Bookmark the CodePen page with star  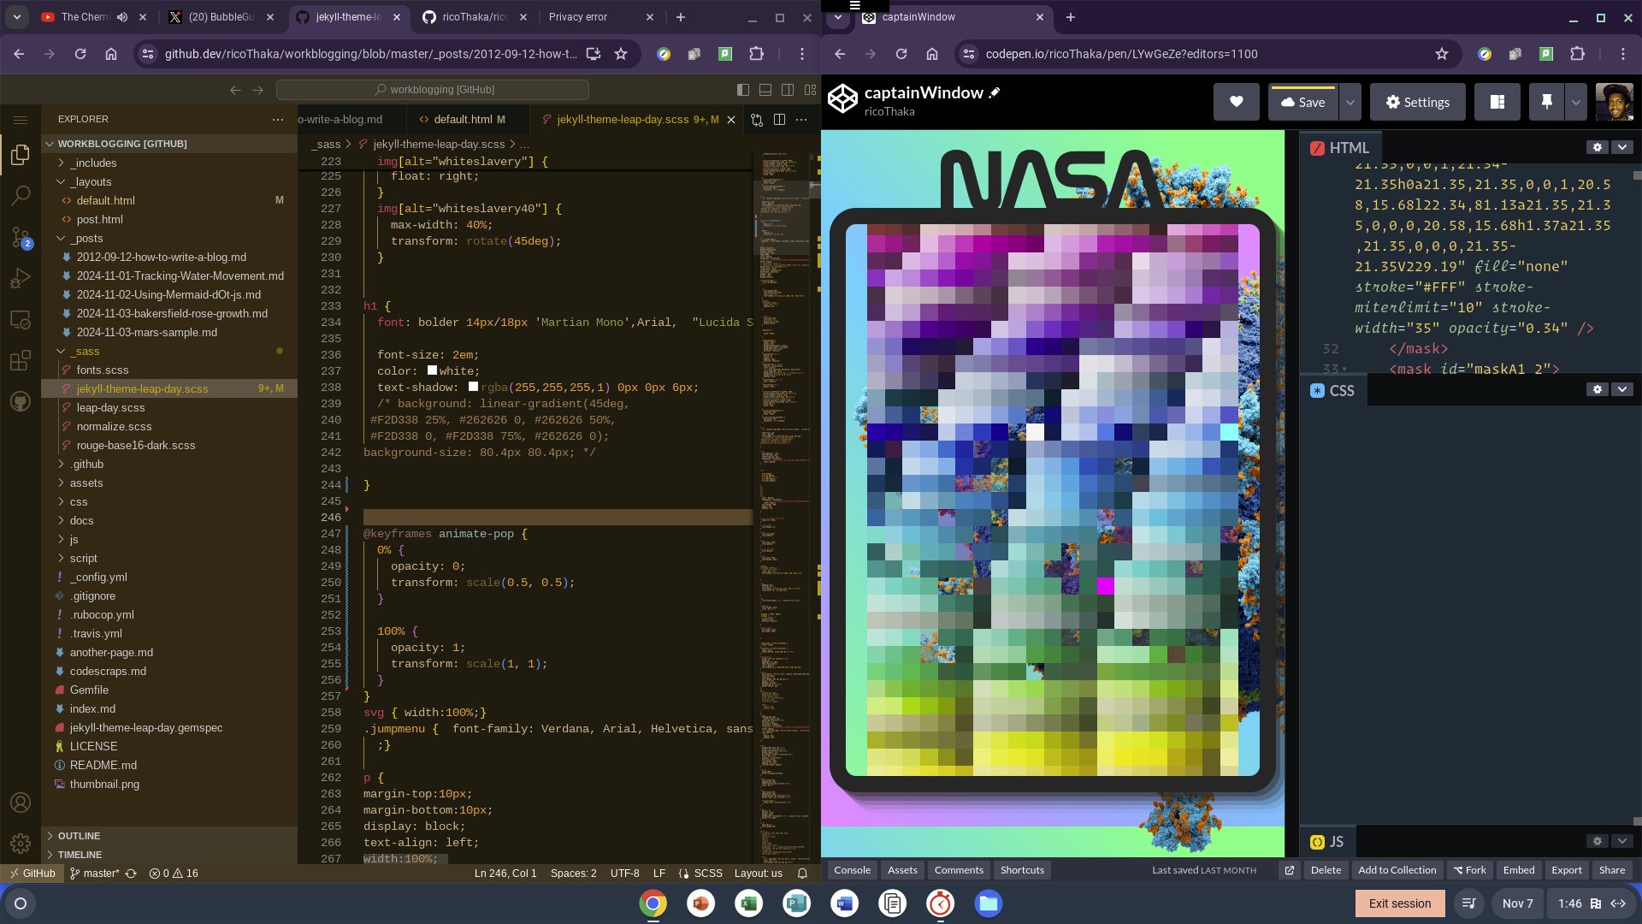1442,54
